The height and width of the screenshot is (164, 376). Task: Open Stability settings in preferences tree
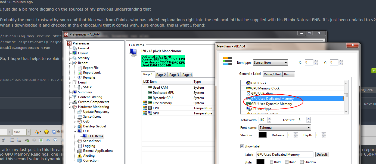[x=84, y=58]
